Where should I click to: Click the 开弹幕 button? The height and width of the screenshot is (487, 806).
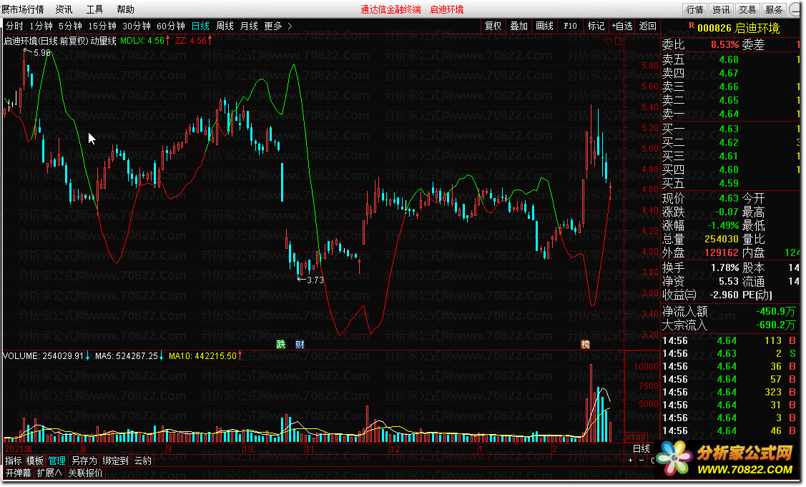(19, 473)
